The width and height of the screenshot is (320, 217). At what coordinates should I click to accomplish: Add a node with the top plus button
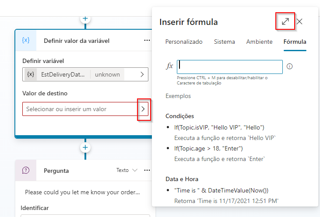pos(85,19)
